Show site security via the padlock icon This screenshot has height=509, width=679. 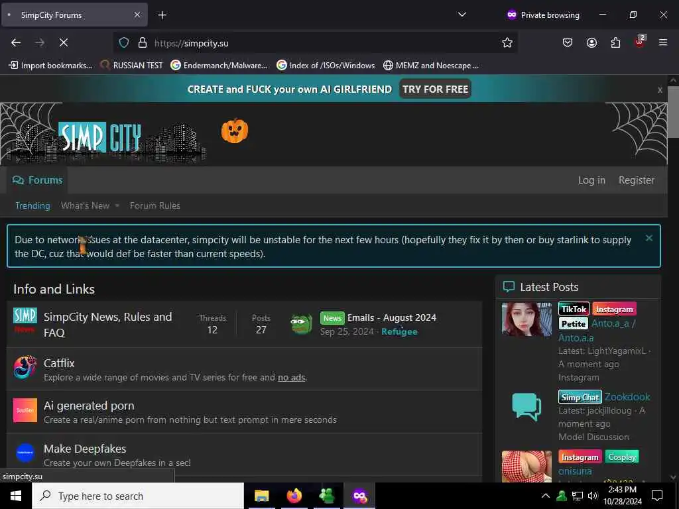pos(142,42)
